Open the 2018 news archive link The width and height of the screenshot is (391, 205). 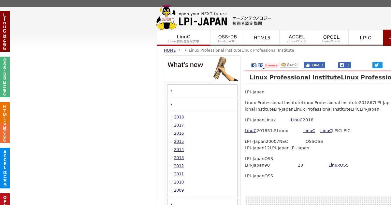179,117
